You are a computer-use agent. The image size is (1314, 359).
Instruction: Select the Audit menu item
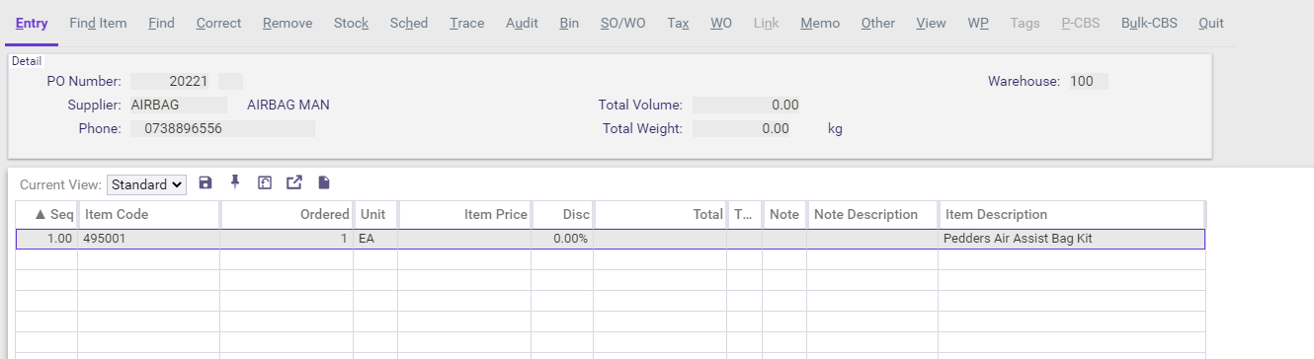pos(522,23)
